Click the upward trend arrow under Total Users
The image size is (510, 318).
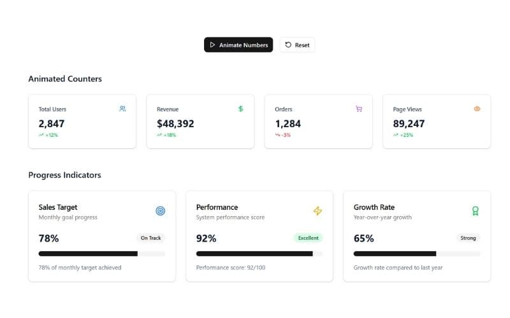(x=41, y=135)
